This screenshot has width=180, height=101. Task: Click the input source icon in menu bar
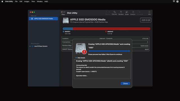(177, 1)
